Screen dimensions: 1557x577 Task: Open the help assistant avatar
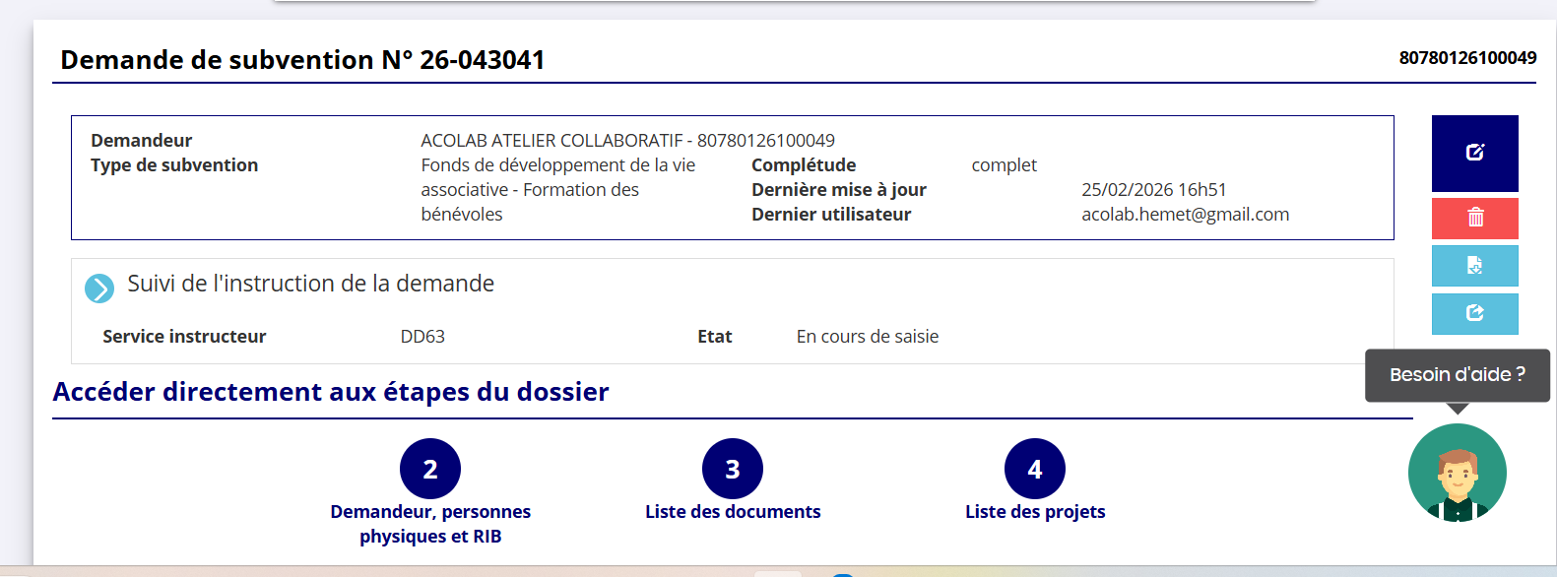point(1457,473)
